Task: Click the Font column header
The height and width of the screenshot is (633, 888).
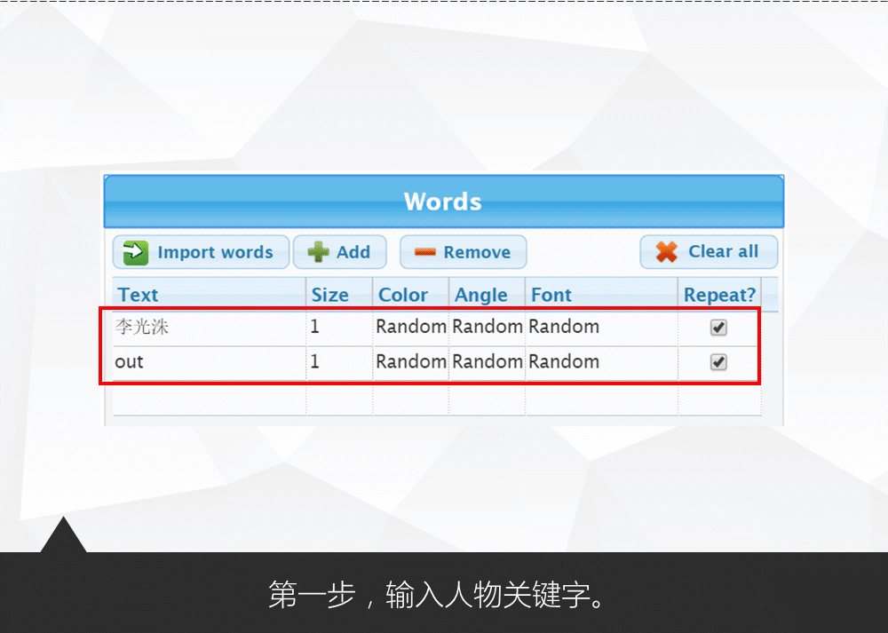Action: point(551,295)
